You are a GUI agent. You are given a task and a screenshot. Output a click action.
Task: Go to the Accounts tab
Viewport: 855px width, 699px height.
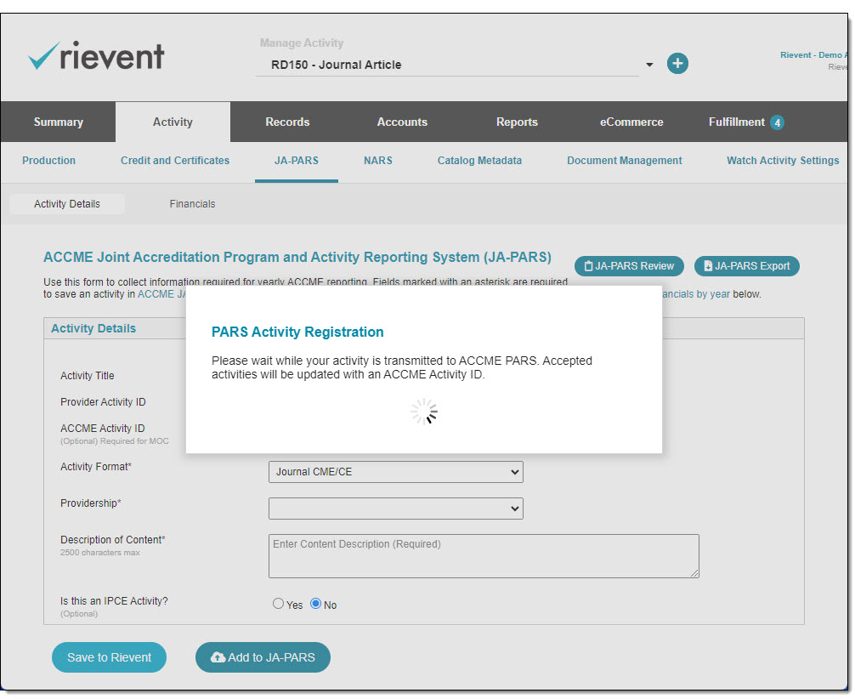pyautogui.click(x=402, y=122)
